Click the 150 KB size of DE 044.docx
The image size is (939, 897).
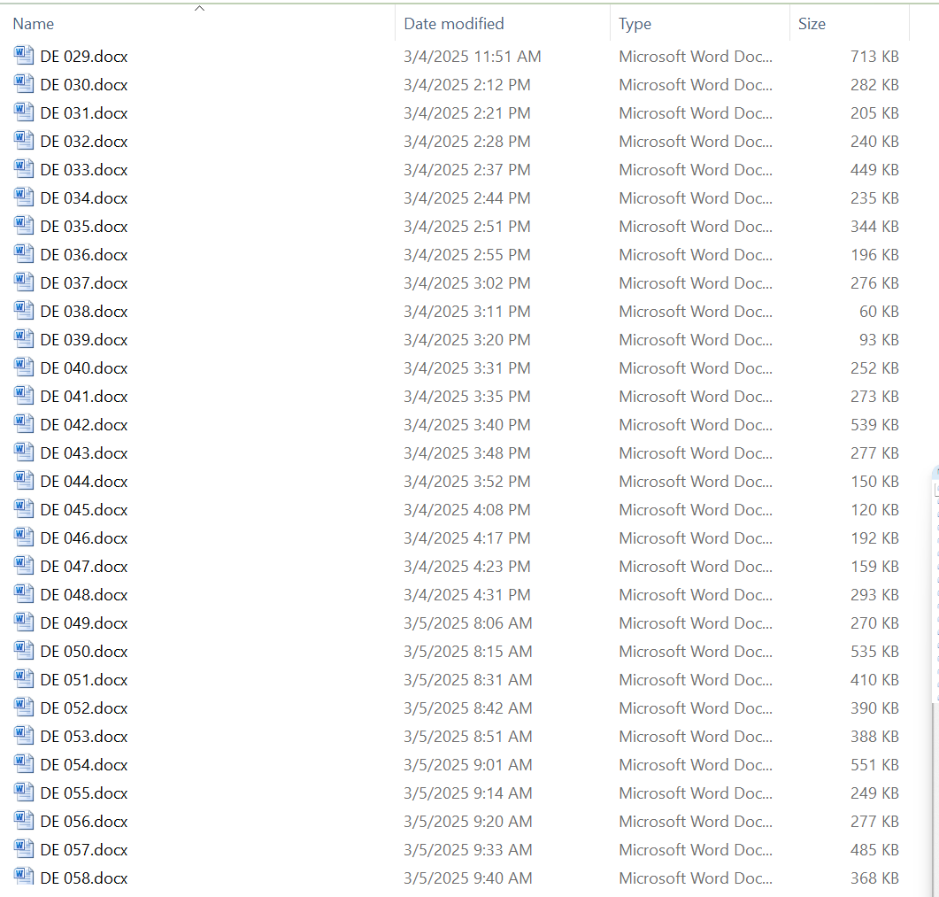[874, 482]
